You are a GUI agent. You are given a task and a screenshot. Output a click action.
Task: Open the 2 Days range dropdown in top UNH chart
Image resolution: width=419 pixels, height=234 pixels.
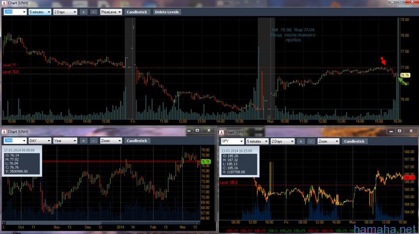tap(65, 12)
